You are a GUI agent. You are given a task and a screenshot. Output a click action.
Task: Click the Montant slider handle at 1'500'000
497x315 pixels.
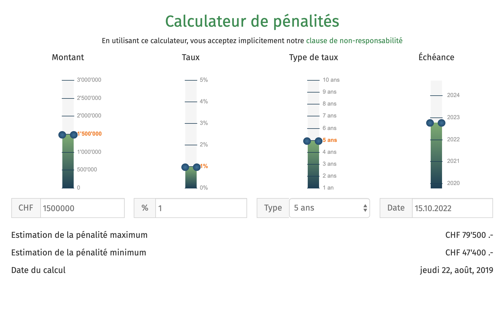68,135
